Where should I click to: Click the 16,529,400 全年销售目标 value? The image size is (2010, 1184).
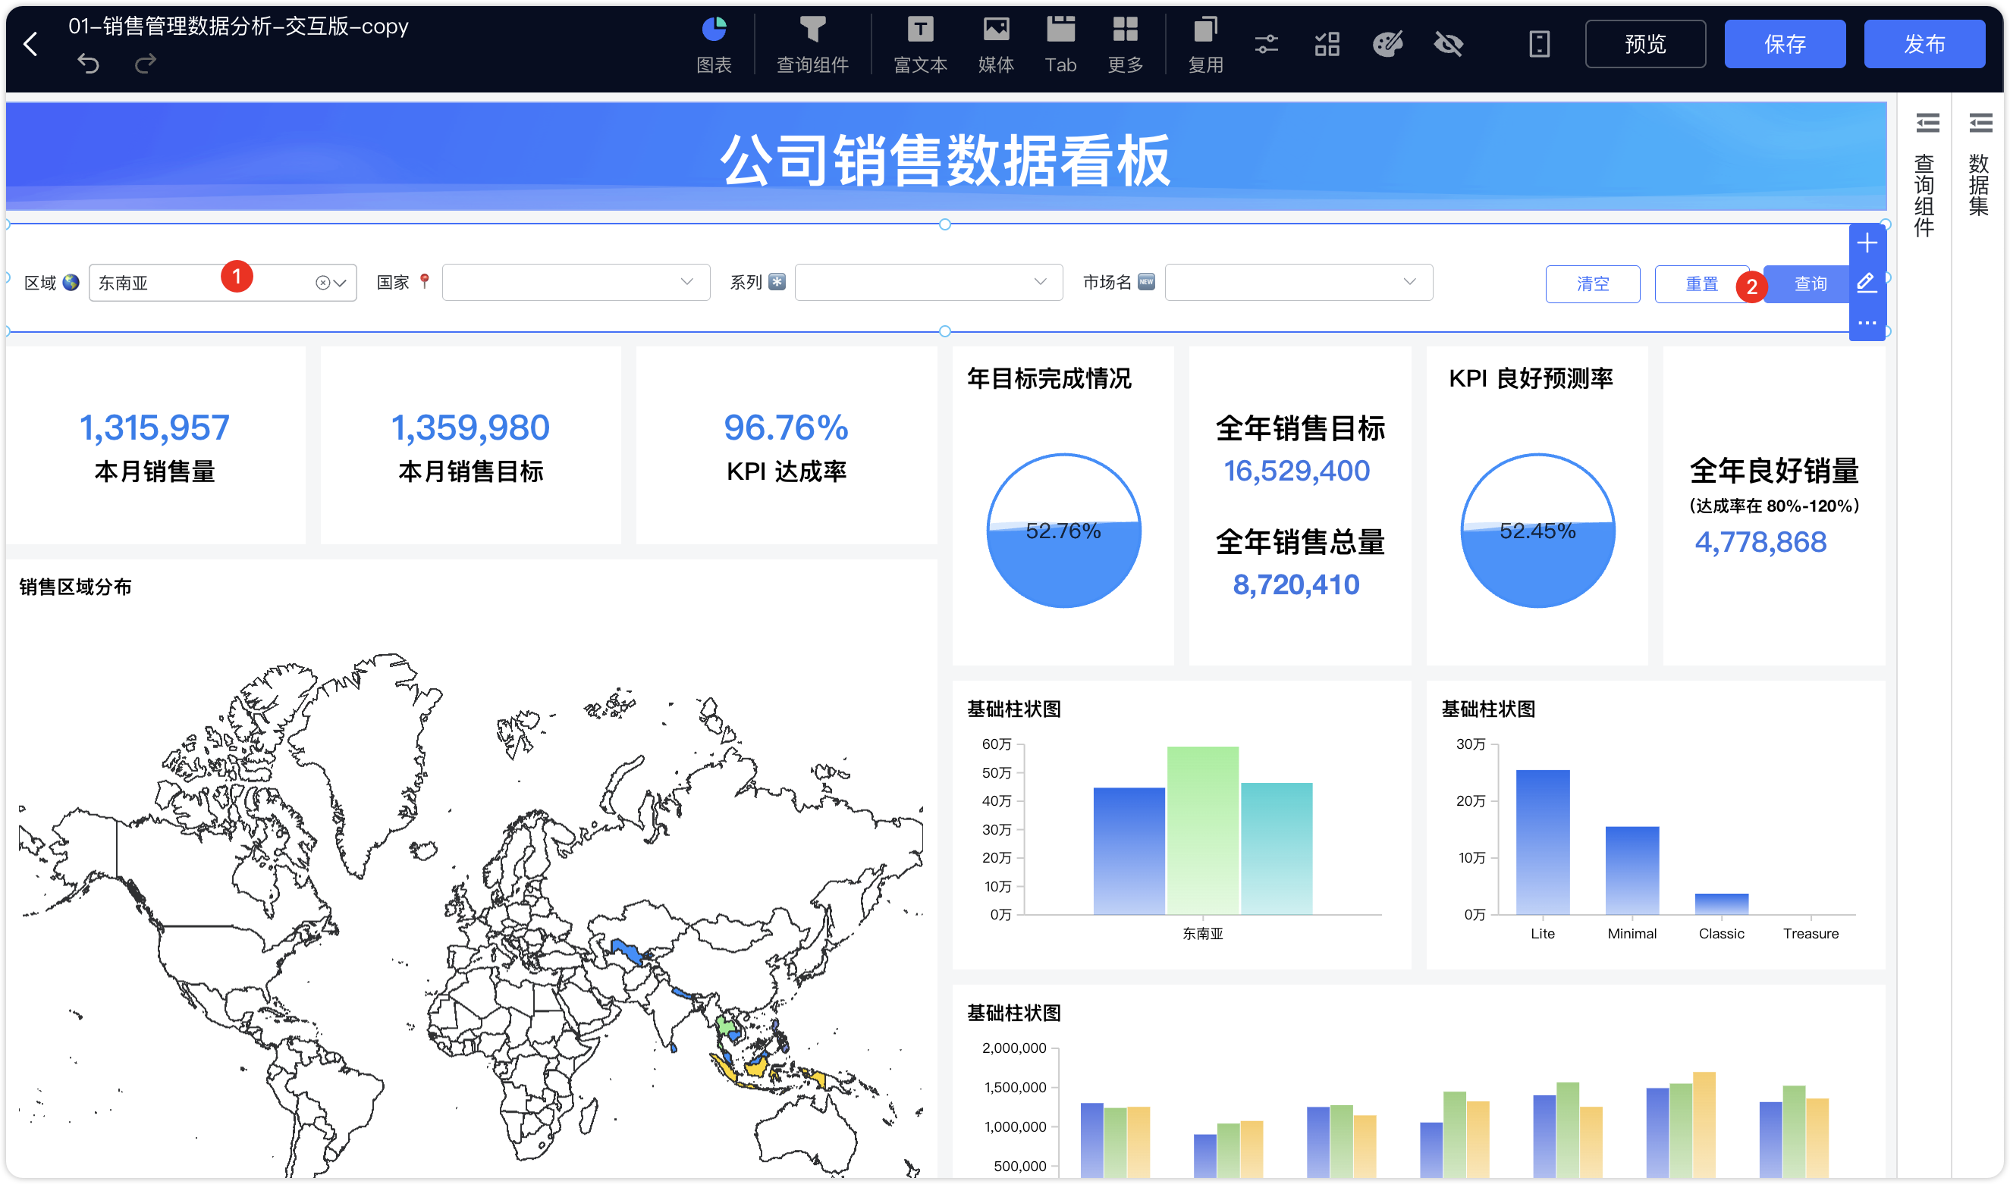pos(1297,471)
